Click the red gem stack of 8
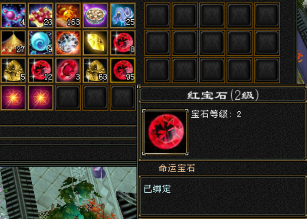This screenshot has width=307, height=219. [x=123, y=43]
